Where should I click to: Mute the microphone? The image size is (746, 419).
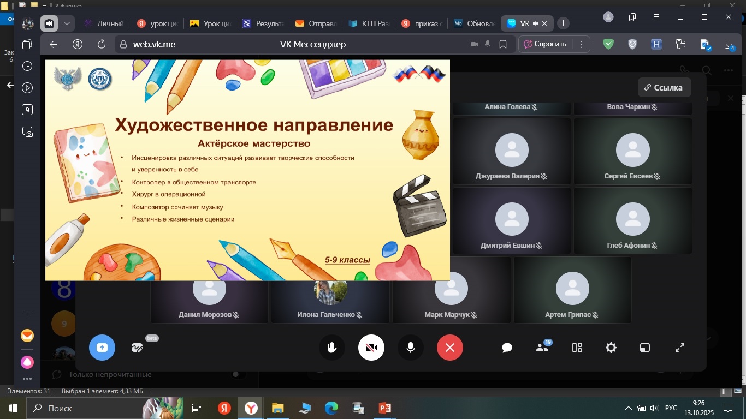(x=411, y=348)
